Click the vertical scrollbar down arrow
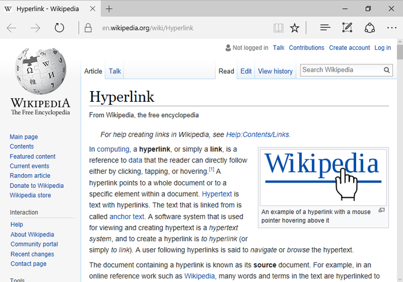Viewport: 403px width, 282px height. coord(399,278)
